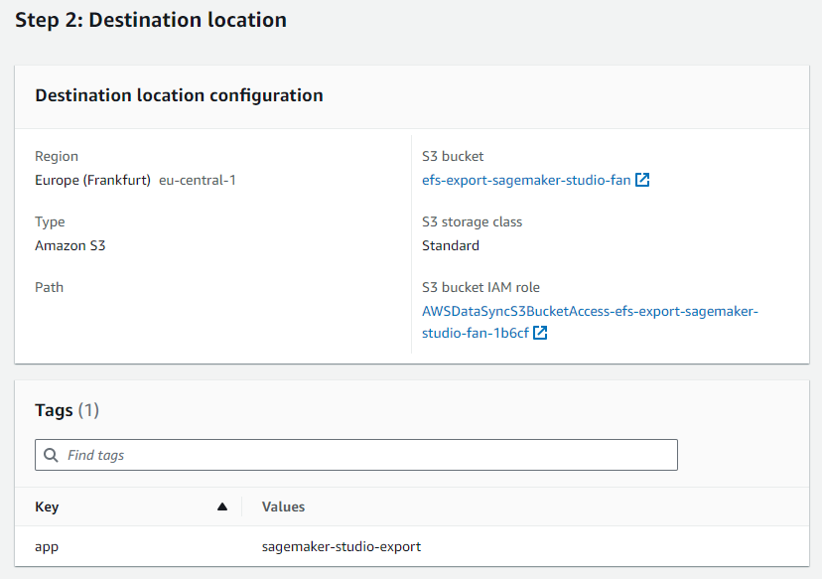
Task: Click external link icon beside S3 bucket name
Action: [642, 180]
